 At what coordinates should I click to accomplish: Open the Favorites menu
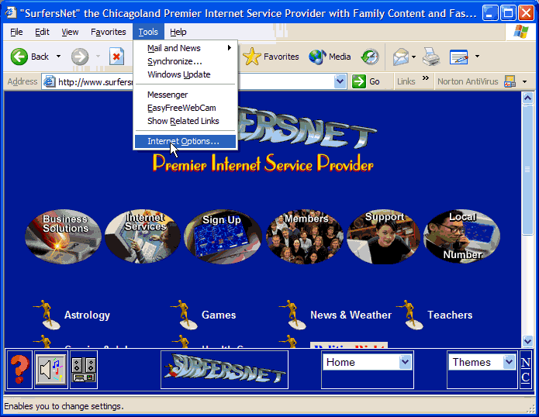coord(109,32)
